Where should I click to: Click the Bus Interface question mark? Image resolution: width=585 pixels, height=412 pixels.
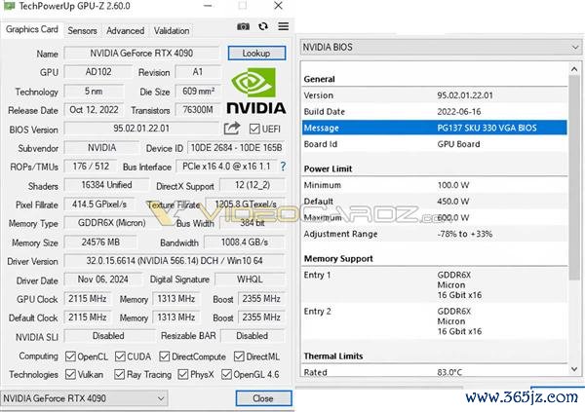(x=283, y=167)
